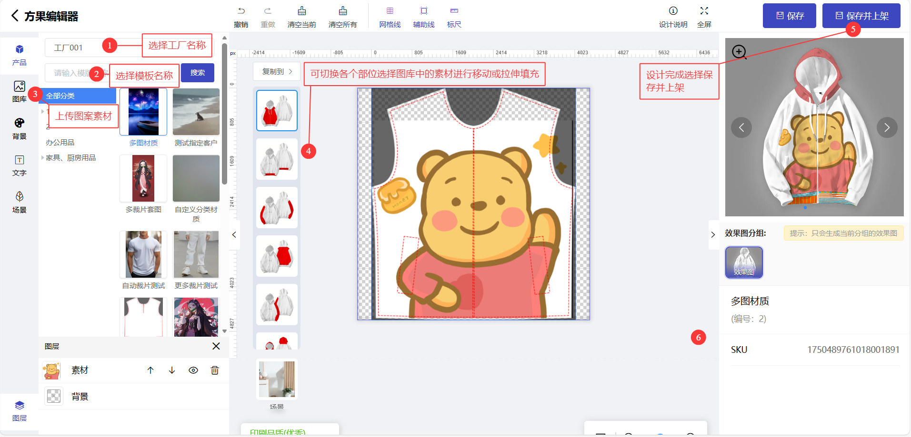The width and height of the screenshot is (911, 437).
Task: Select the 素材 layer bear thumbnail
Action: [x=52, y=370]
